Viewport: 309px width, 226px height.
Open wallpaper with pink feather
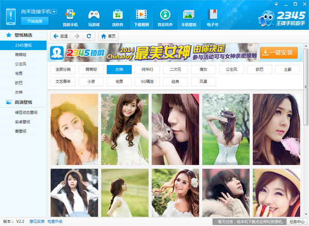click(277, 130)
